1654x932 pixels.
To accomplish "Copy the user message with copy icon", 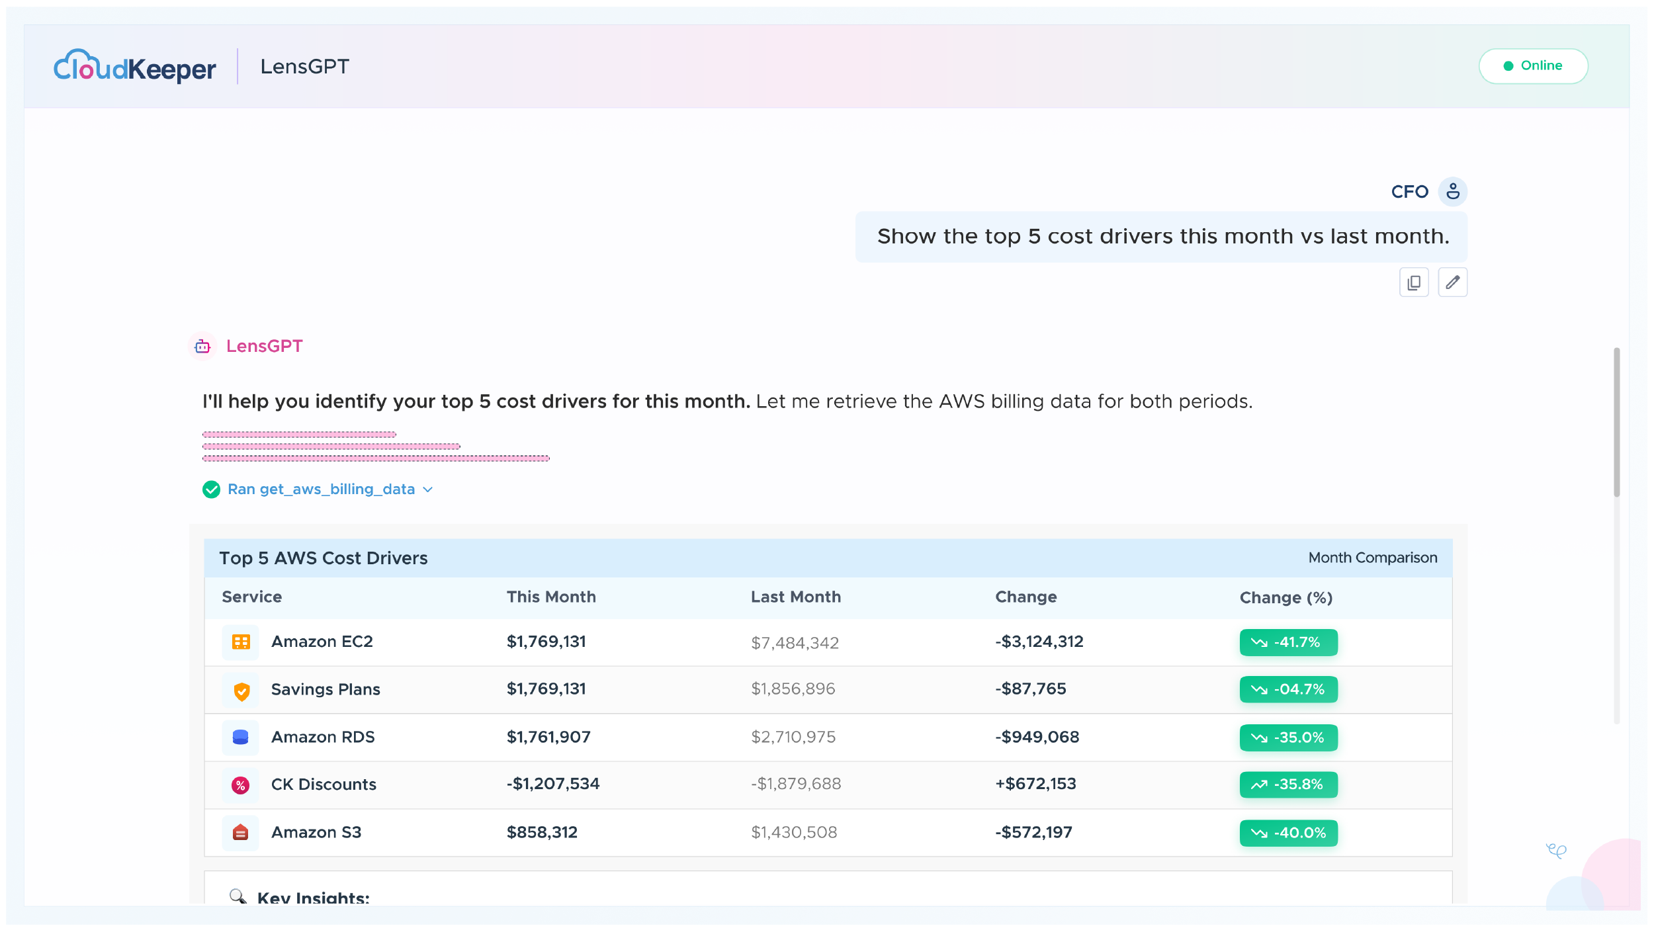I will [1414, 282].
